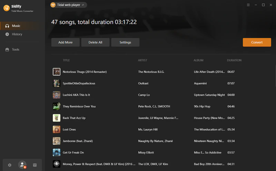This screenshot has width=276, height=171.
Task: Click SpottieOttieDopaliscious album cover thumbnail
Action: coord(57,83)
